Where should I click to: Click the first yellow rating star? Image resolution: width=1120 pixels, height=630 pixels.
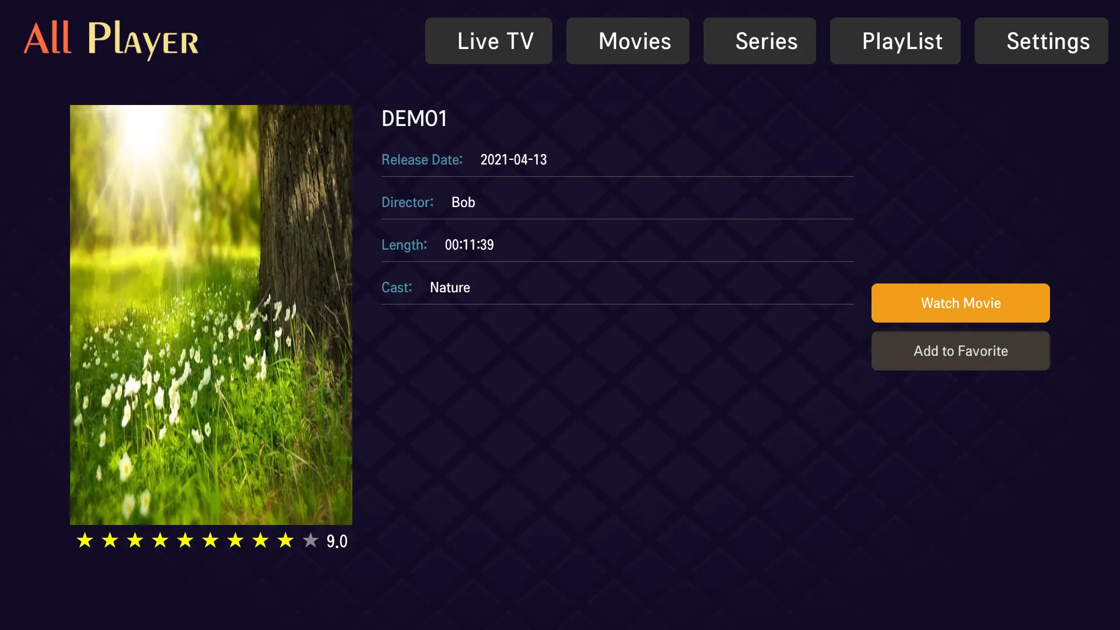click(85, 540)
